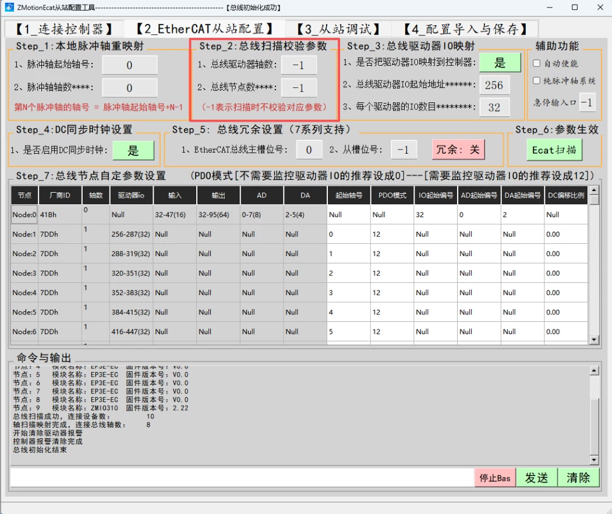The width and height of the screenshot is (612, 514).
Task: Click the node table vertical scrollbar thumb
Action: [x=593, y=200]
